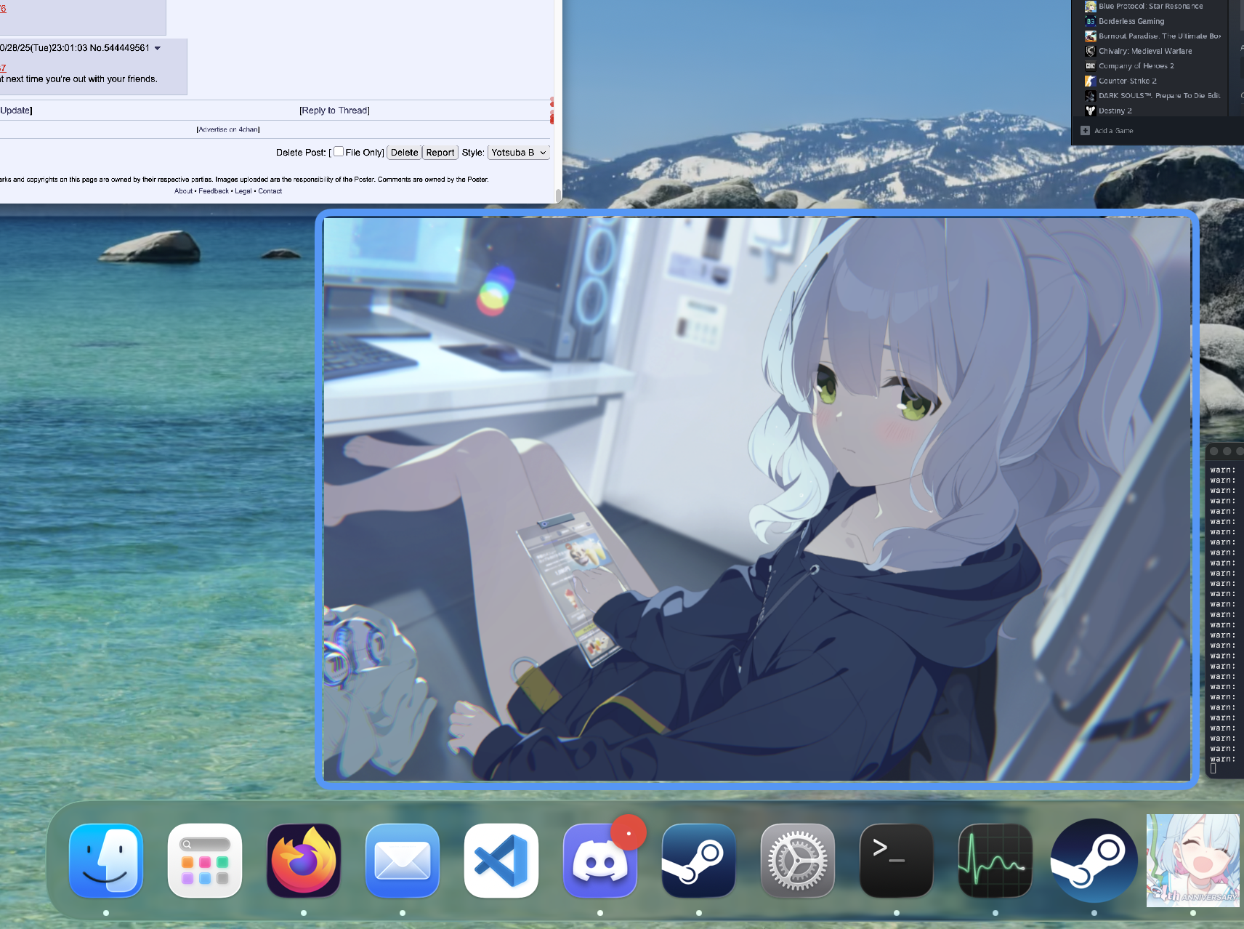This screenshot has height=929, width=1244.
Task: Click the rounded-square Steam dock icon
Action: coord(699,861)
